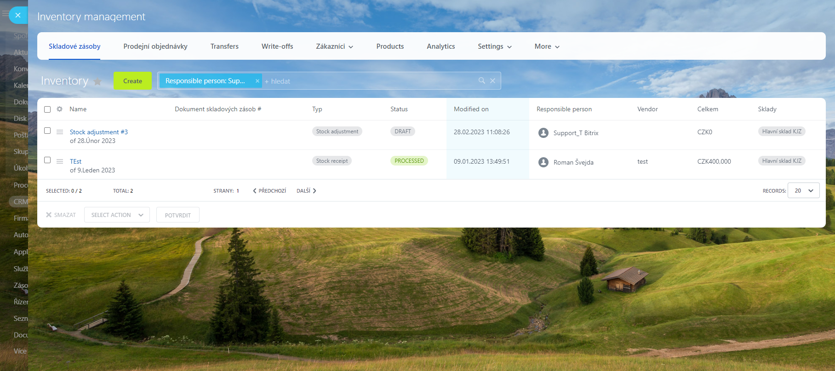Open grid settings gear icon
Screen dimensions: 835x371
coord(59,109)
